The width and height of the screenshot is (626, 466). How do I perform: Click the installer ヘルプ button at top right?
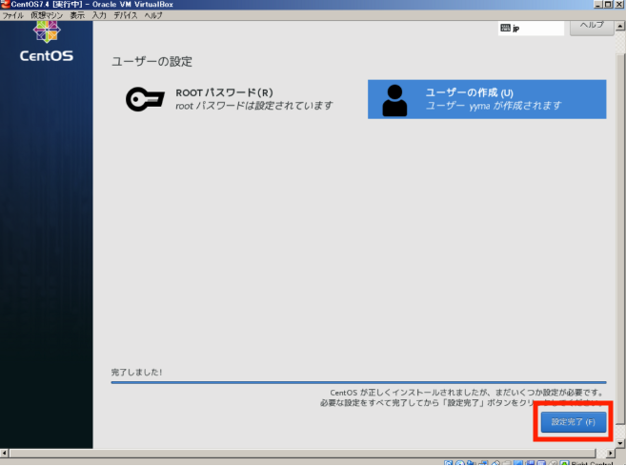592,27
